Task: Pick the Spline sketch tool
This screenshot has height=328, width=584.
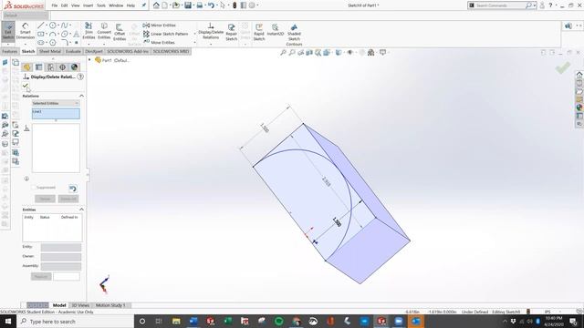Action: (x=65, y=26)
